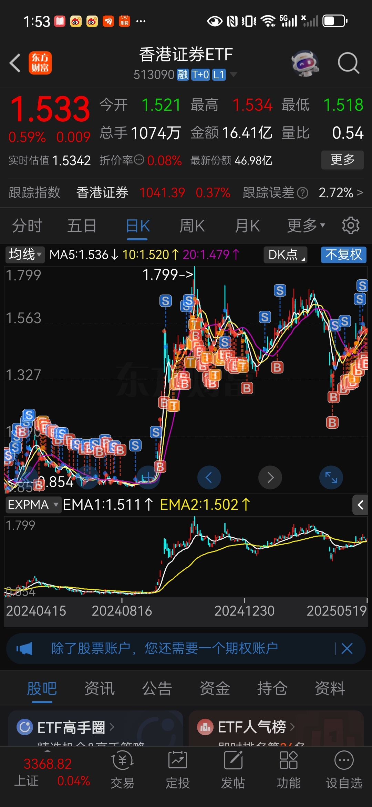
Task: Select the 股吧 tab
Action: [x=42, y=689]
